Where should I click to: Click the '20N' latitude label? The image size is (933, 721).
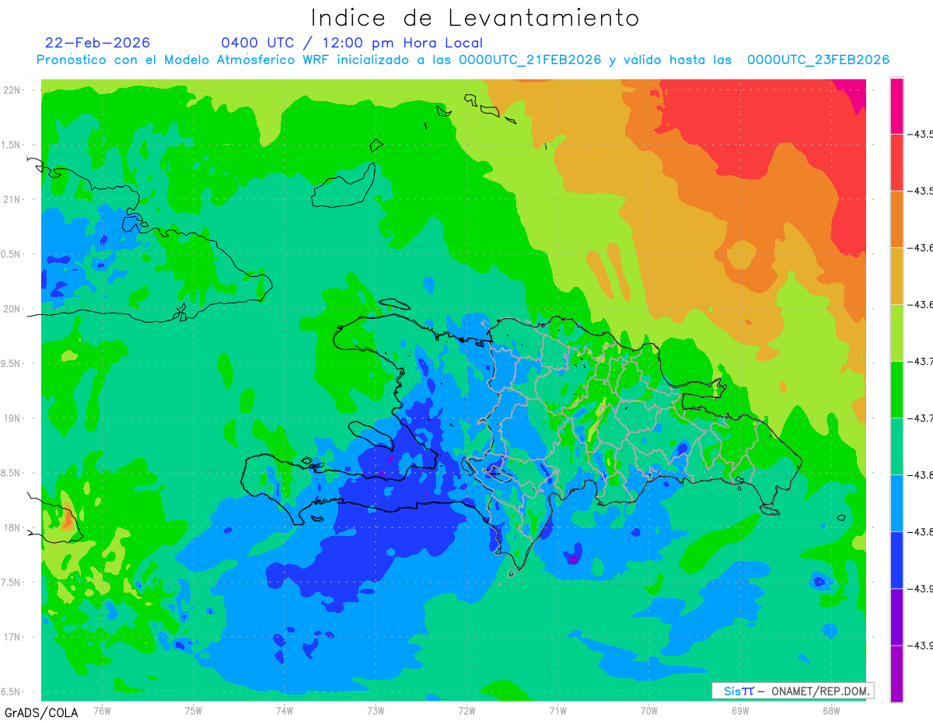click(x=12, y=309)
